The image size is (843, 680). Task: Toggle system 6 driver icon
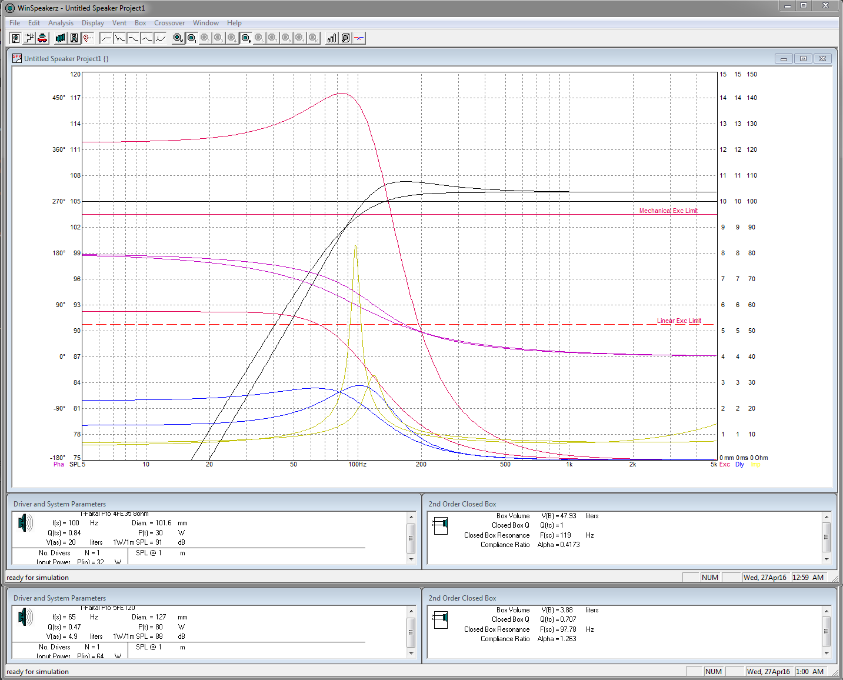[x=259, y=38]
